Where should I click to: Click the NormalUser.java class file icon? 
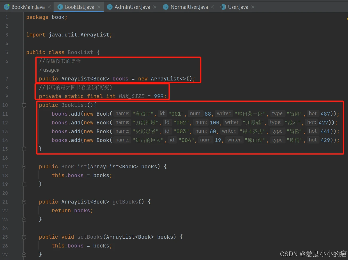(x=166, y=7)
